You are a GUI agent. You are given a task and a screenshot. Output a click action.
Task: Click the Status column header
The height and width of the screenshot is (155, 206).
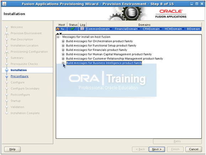click(x=73, y=25)
